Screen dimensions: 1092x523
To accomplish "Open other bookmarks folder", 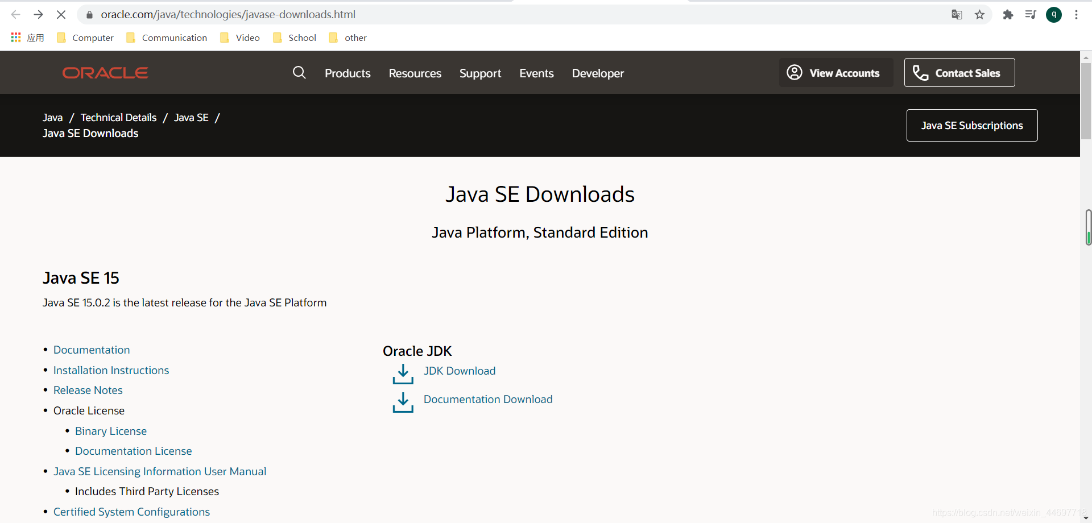I will [x=348, y=38].
